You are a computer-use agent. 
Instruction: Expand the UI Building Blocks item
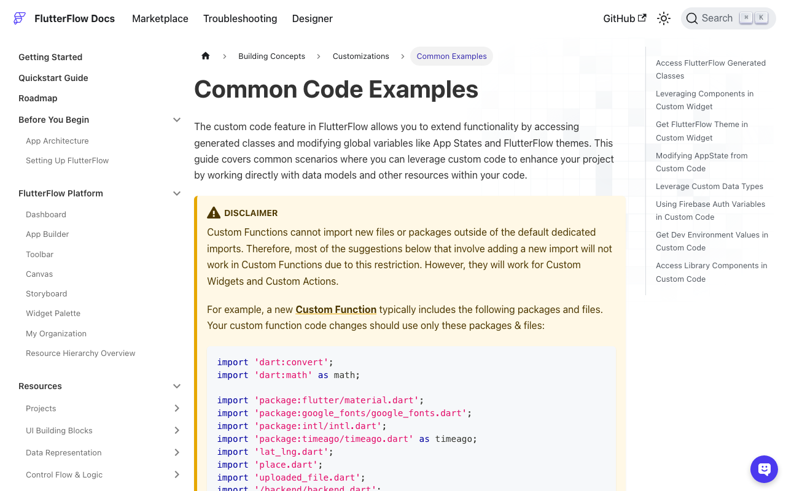point(177,430)
